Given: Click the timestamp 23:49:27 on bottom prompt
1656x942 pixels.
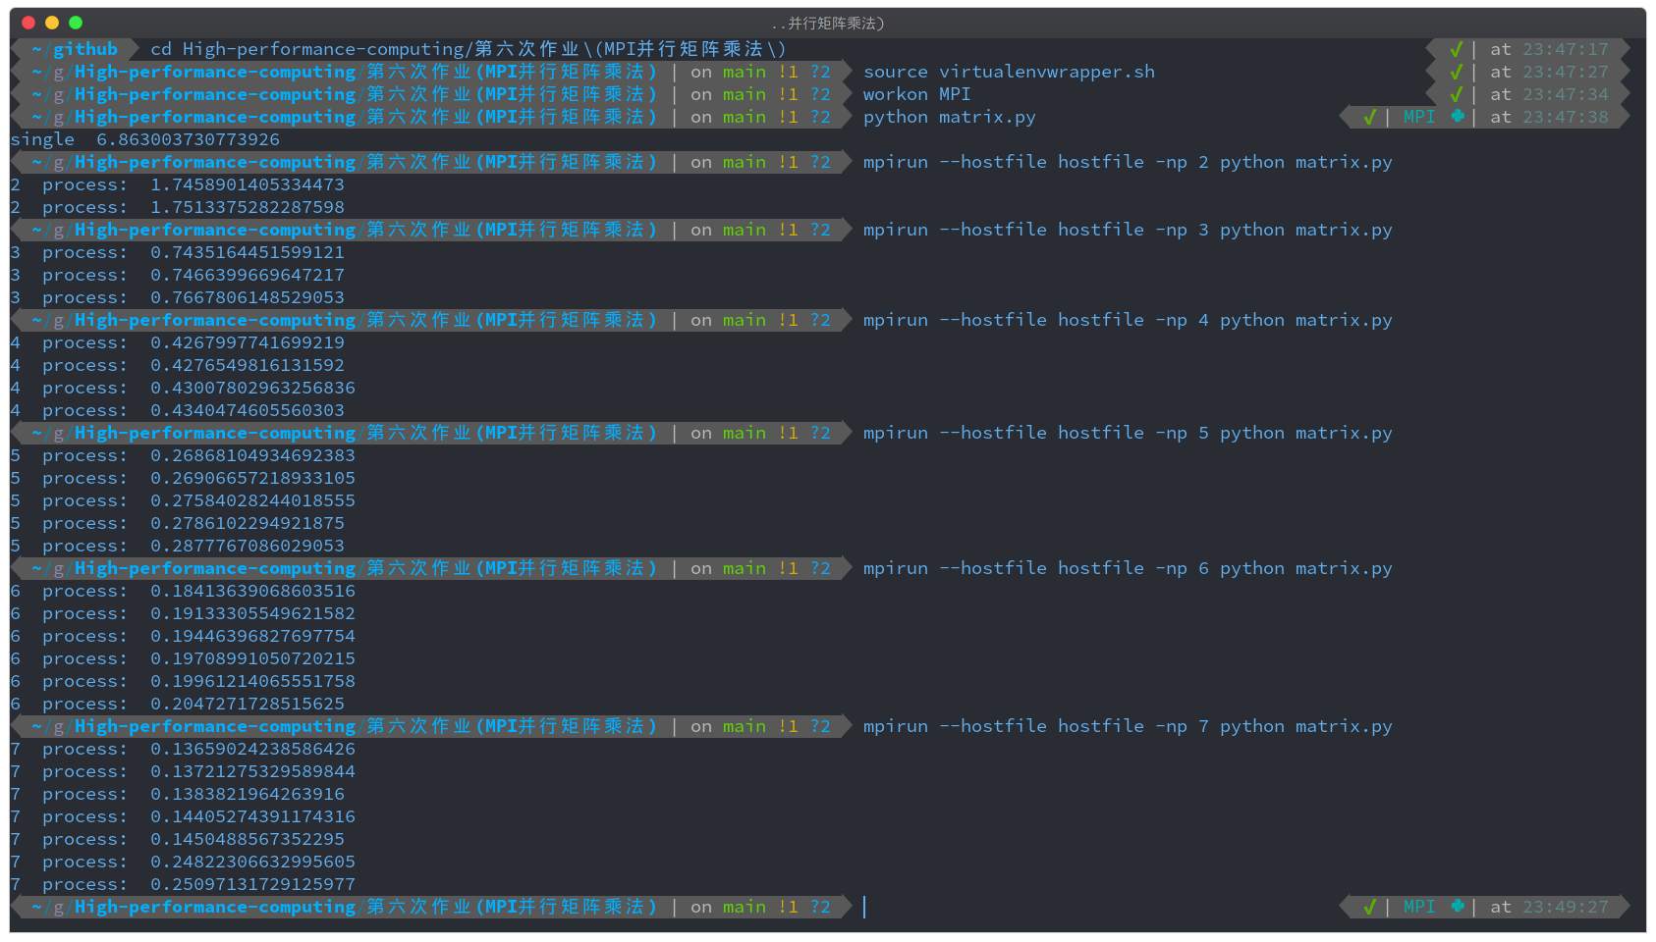Looking at the screenshot, I should [1565, 907].
